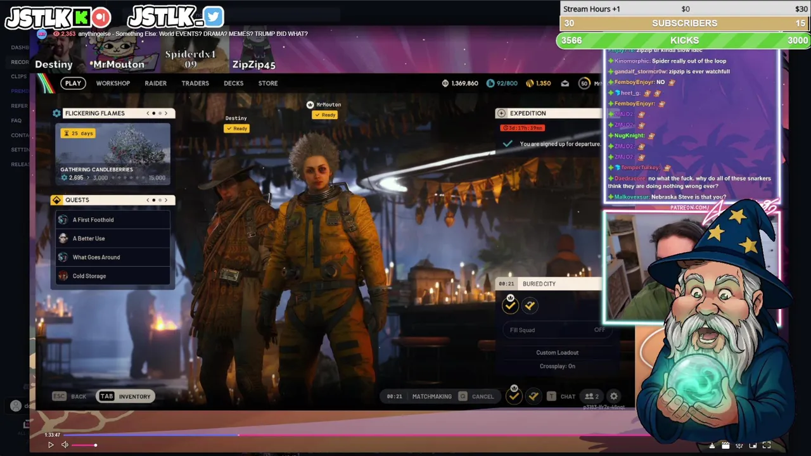Viewport: 811px width, 456px height.
Task: Open the What Goes Around quest
Action: (x=112, y=257)
